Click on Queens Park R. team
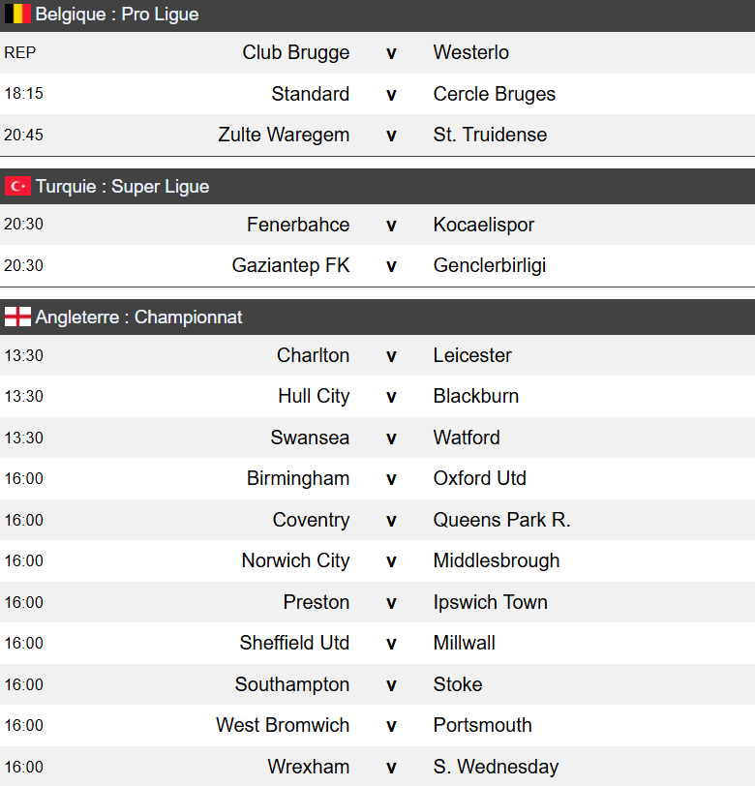 tap(501, 520)
